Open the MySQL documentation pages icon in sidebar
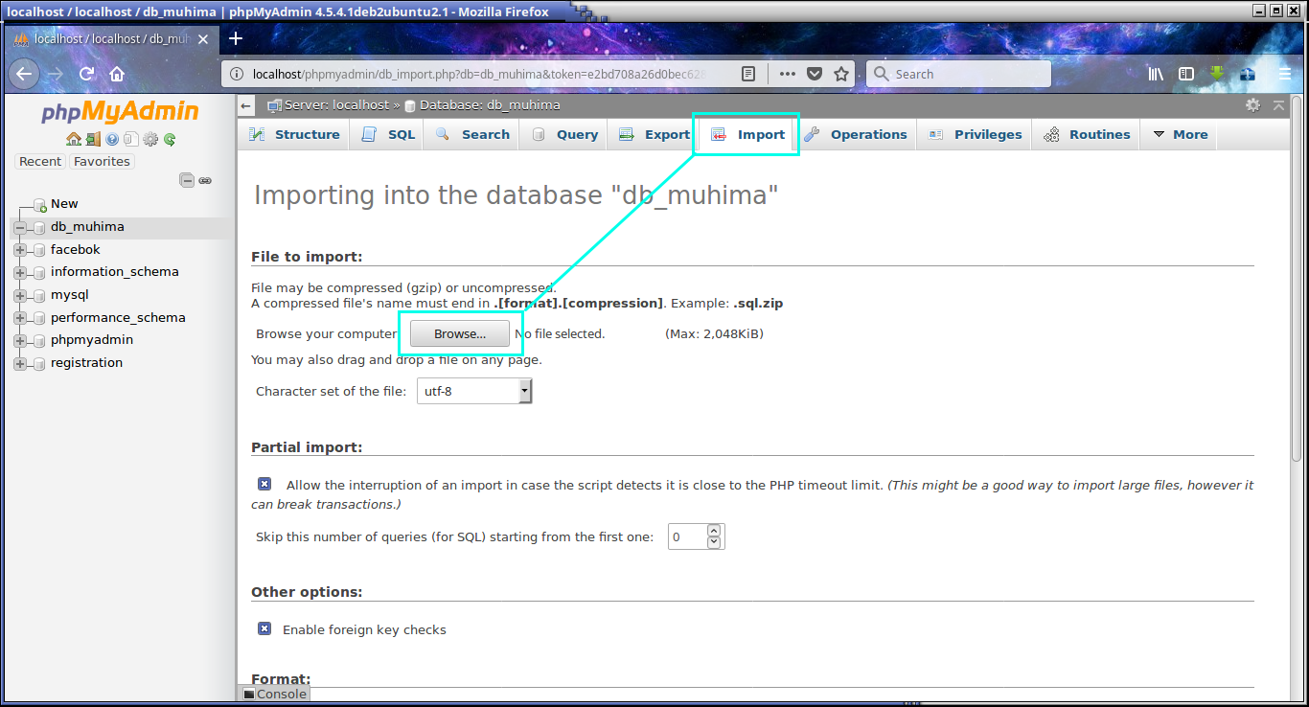The image size is (1309, 707). pos(131,139)
